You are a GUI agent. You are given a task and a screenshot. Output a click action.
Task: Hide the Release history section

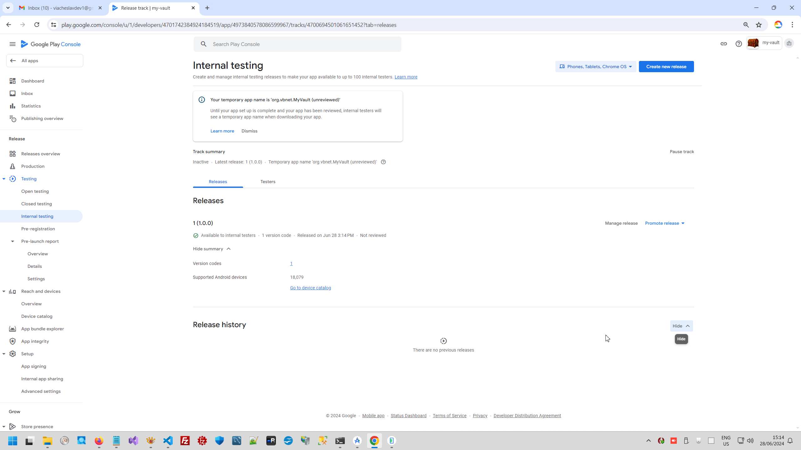681,326
